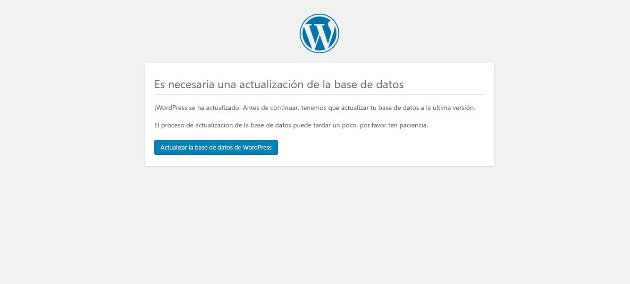This screenshot has width=630, height=284.
Task: Click the WordPress logo at the top
Action: (x=319, y=33)
